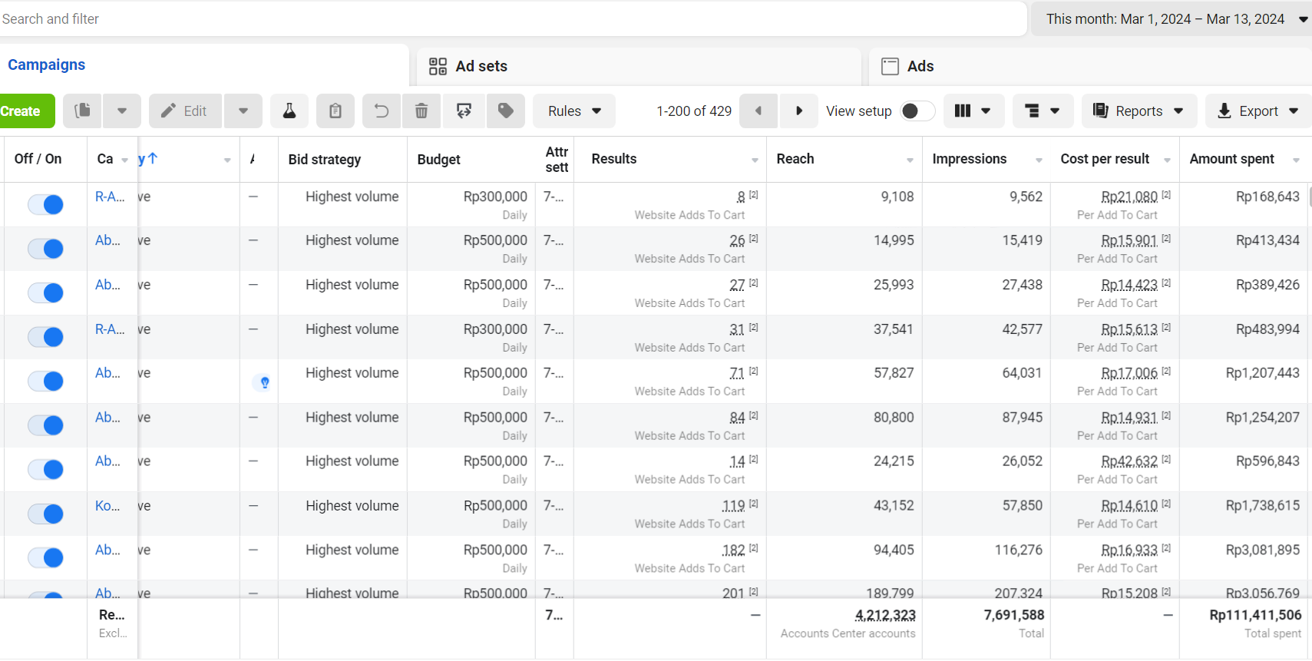1312x661 pixels.
Task: Click the Edit button
Action: (185, 111)
